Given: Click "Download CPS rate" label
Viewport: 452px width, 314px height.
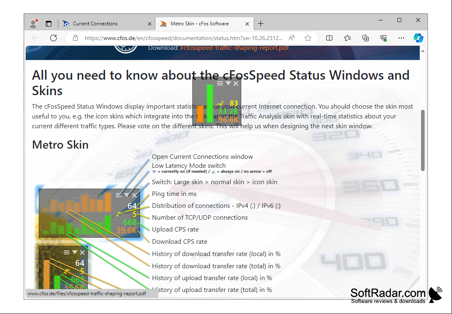Looking at the screenshot, I should 180,242.
